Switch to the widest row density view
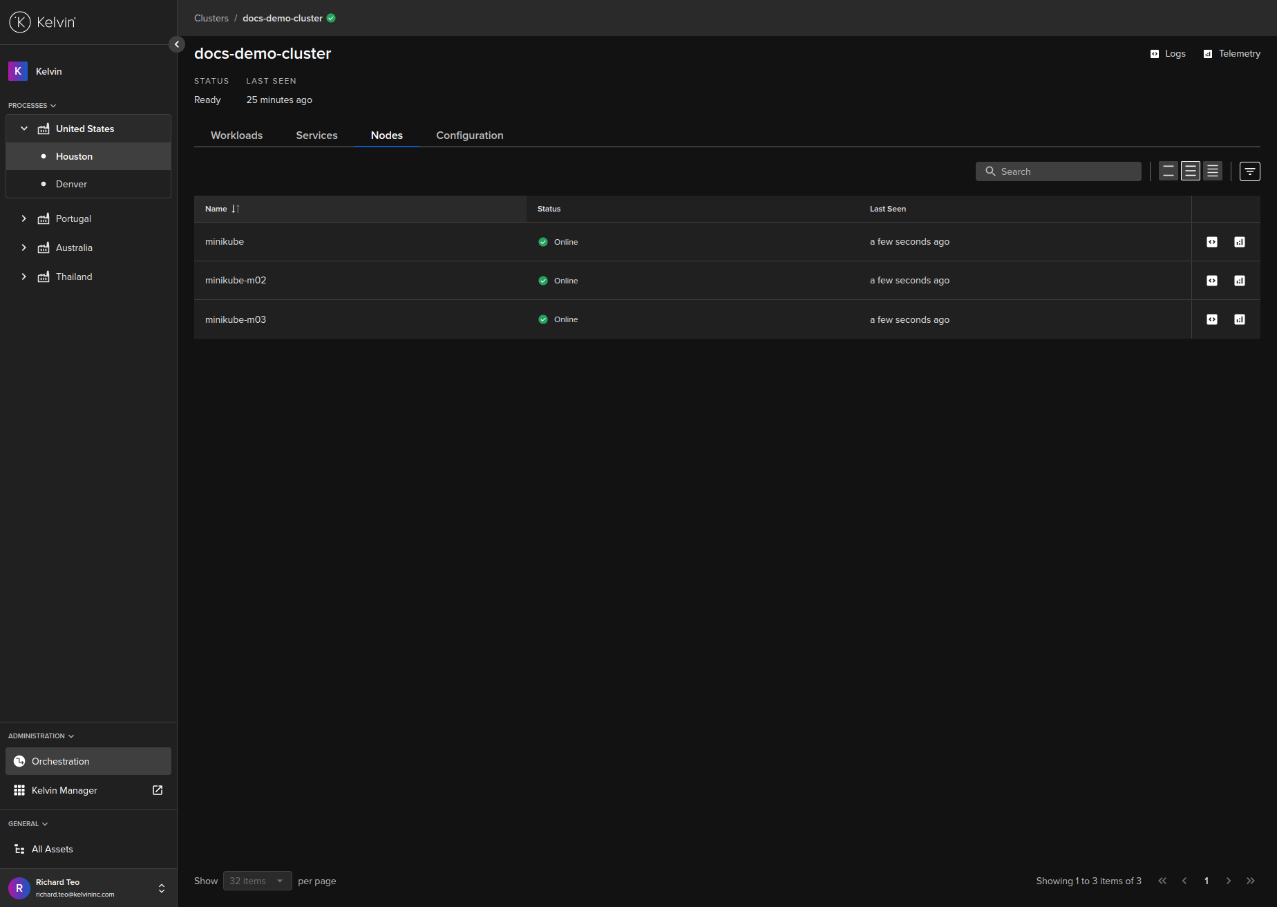The image size is (1277, 907). 1169,171
